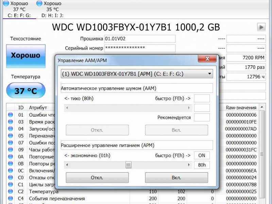The image size is (272, 204).
Task: Click the blue status circle of first disk tab
Action: coord(6,3)
